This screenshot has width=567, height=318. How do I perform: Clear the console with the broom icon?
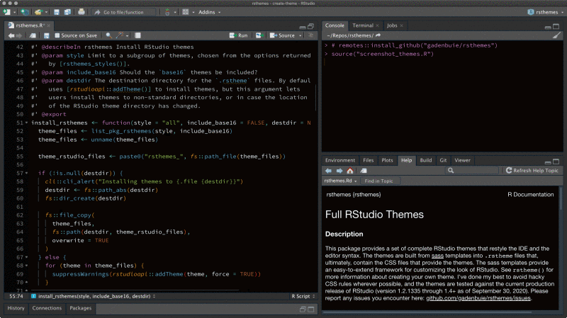tap(556, 35)
